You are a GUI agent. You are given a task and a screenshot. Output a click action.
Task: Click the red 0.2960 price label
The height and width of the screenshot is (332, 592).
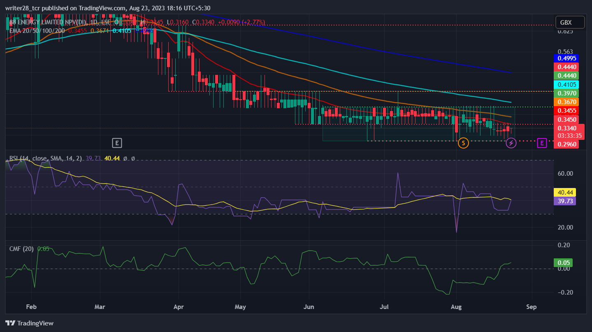click(566, 144)
